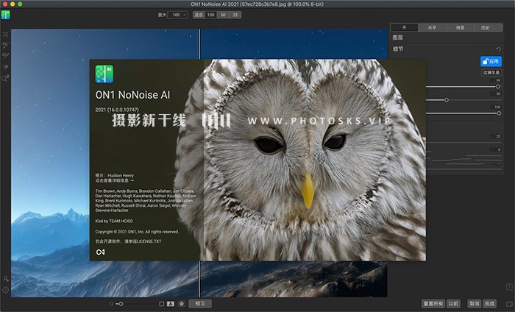
Task: Open the 放大 zoom percentage dropdown
Action: (177, 15)
